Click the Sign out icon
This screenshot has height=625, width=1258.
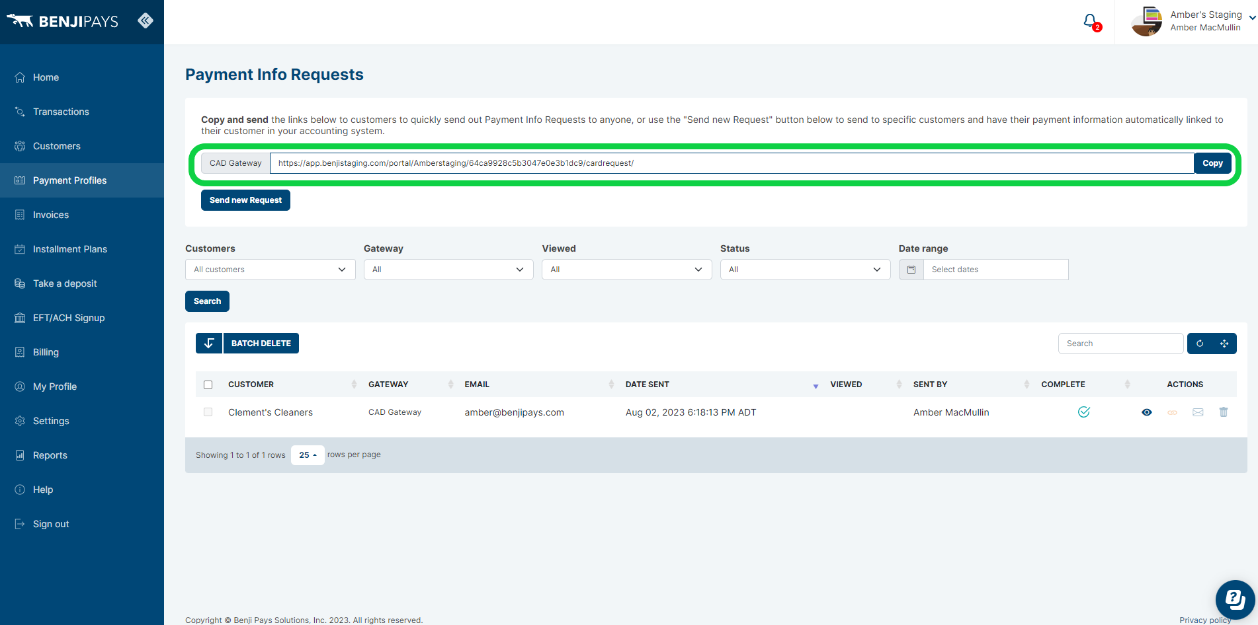pyautogui.click(x=20, y=524)
